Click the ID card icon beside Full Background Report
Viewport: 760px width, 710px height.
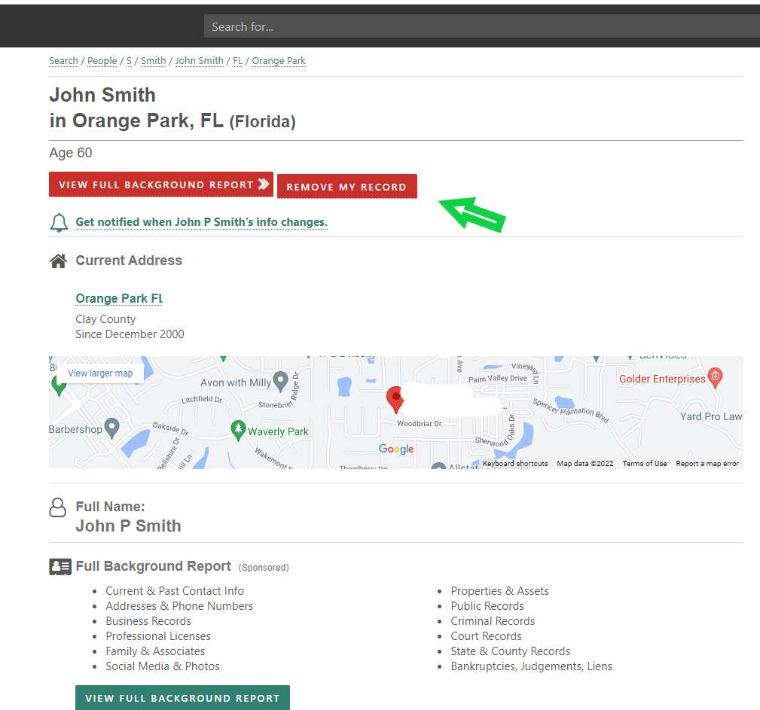point(60,567)
